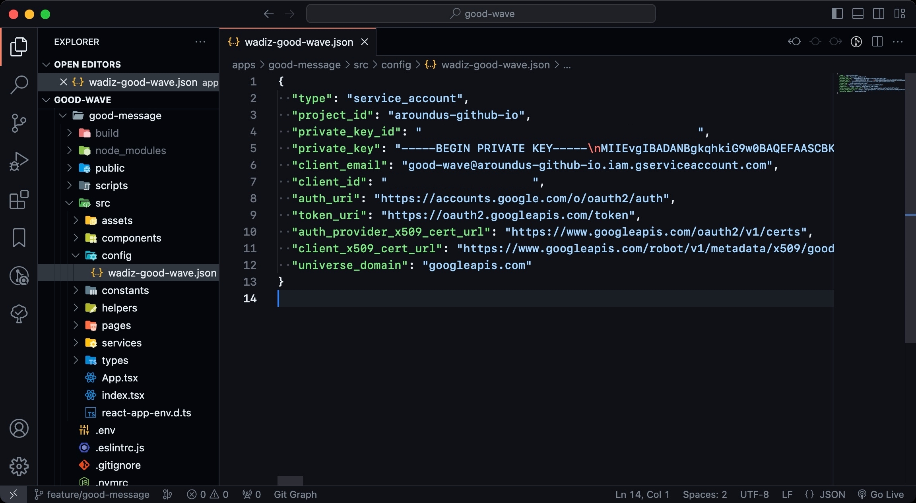Open the Run and Debug view
Viewport: 916px width, 503px height.
pos(19,161)
